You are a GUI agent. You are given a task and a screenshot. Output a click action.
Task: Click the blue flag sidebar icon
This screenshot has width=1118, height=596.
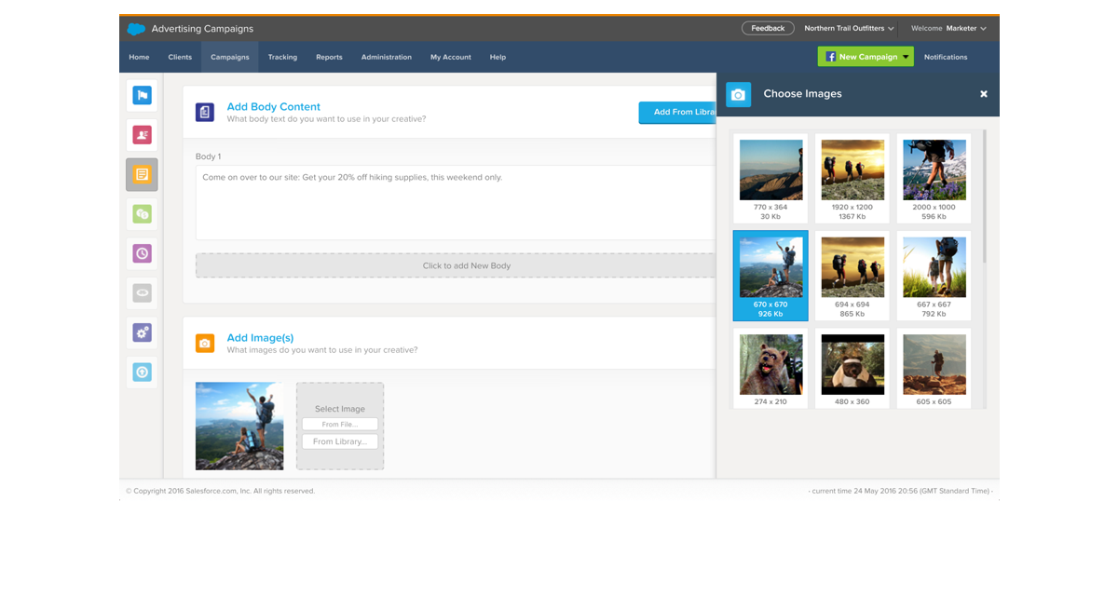click(142, 95)
